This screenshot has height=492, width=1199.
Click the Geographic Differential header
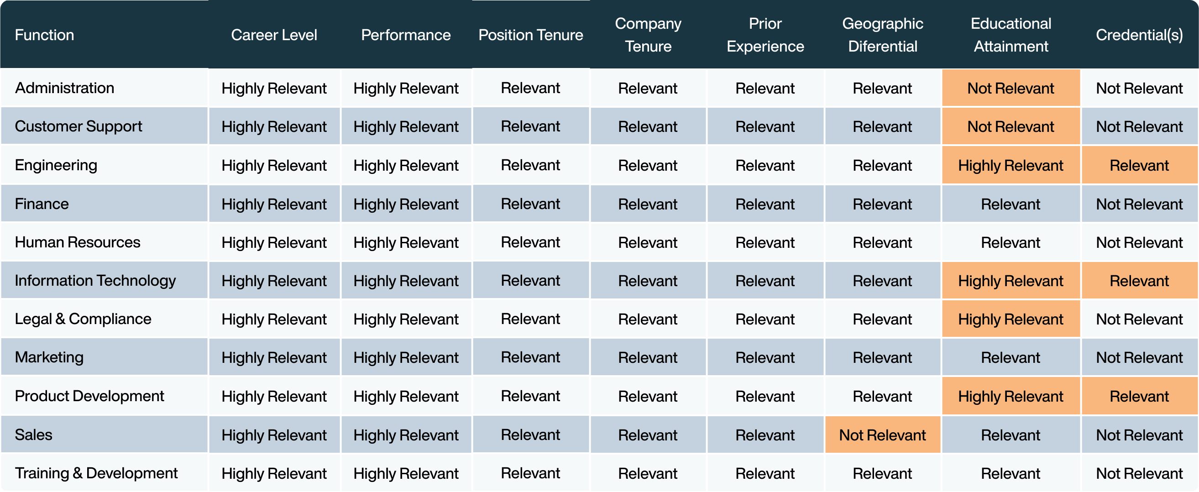(883, 35)
